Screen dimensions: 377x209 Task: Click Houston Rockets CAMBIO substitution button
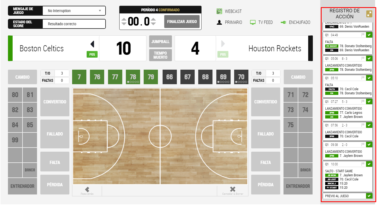tap(298, 77)
